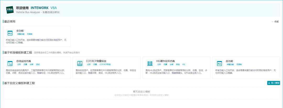This screenshot has width=283, height=108.
Task: Click the 诊断 tag on the HIL硬件在环仿真 card
Action: tap(171, 64)
